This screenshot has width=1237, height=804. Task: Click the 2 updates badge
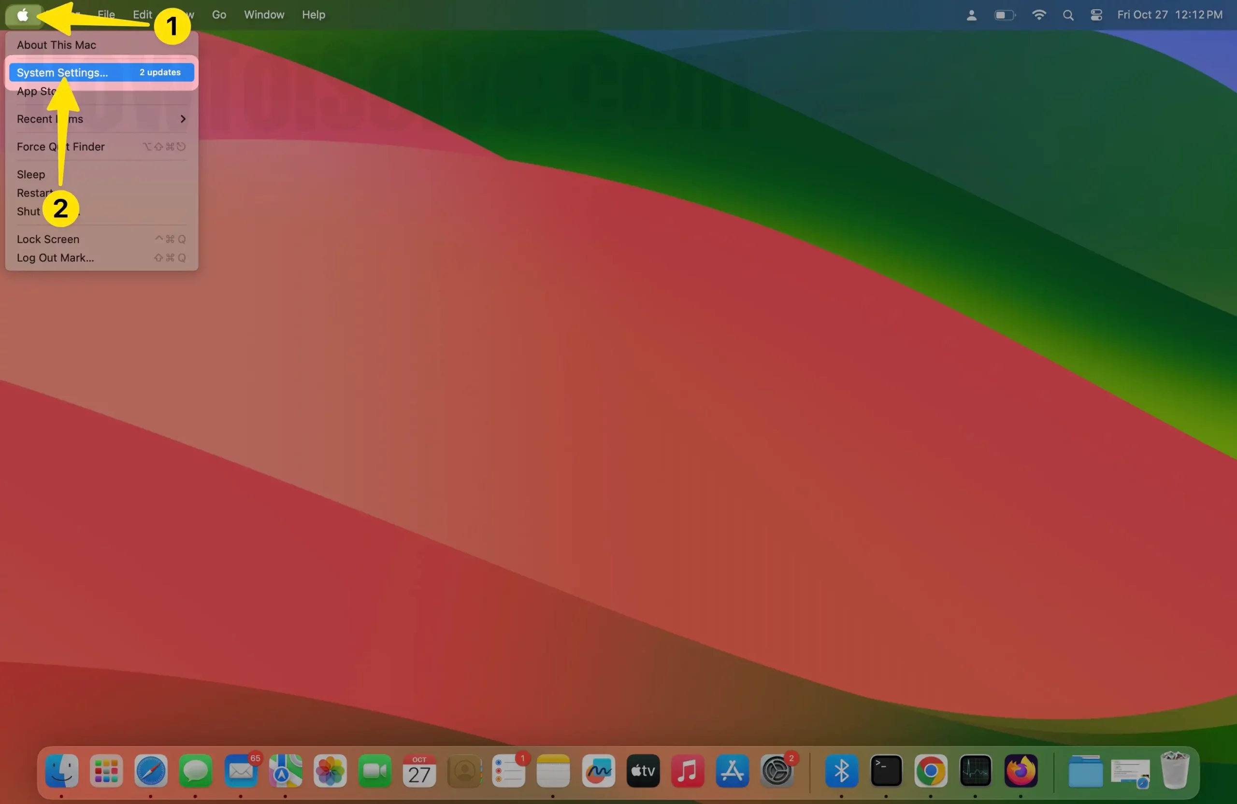160,72
